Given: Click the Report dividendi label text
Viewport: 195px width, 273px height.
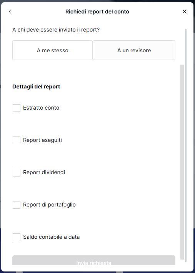Looking at the screenshot, I should coord(44,172).
